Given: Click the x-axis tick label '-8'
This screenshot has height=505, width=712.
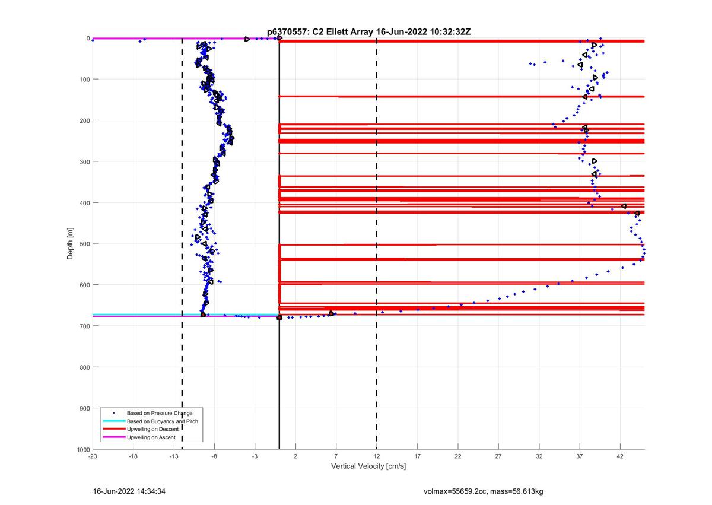Looking at the screenshot, I should click(214, 456).
